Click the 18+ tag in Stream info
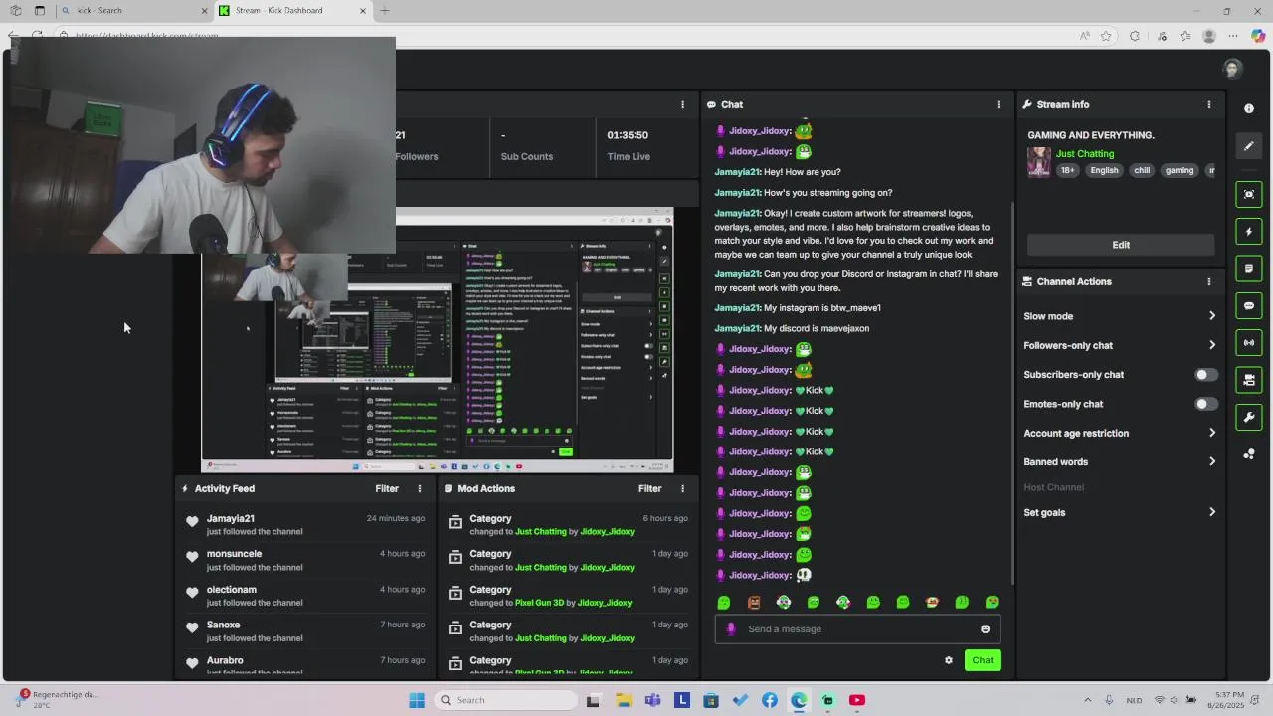Viewport: 1273px width, 716px height. [1068, 170]
